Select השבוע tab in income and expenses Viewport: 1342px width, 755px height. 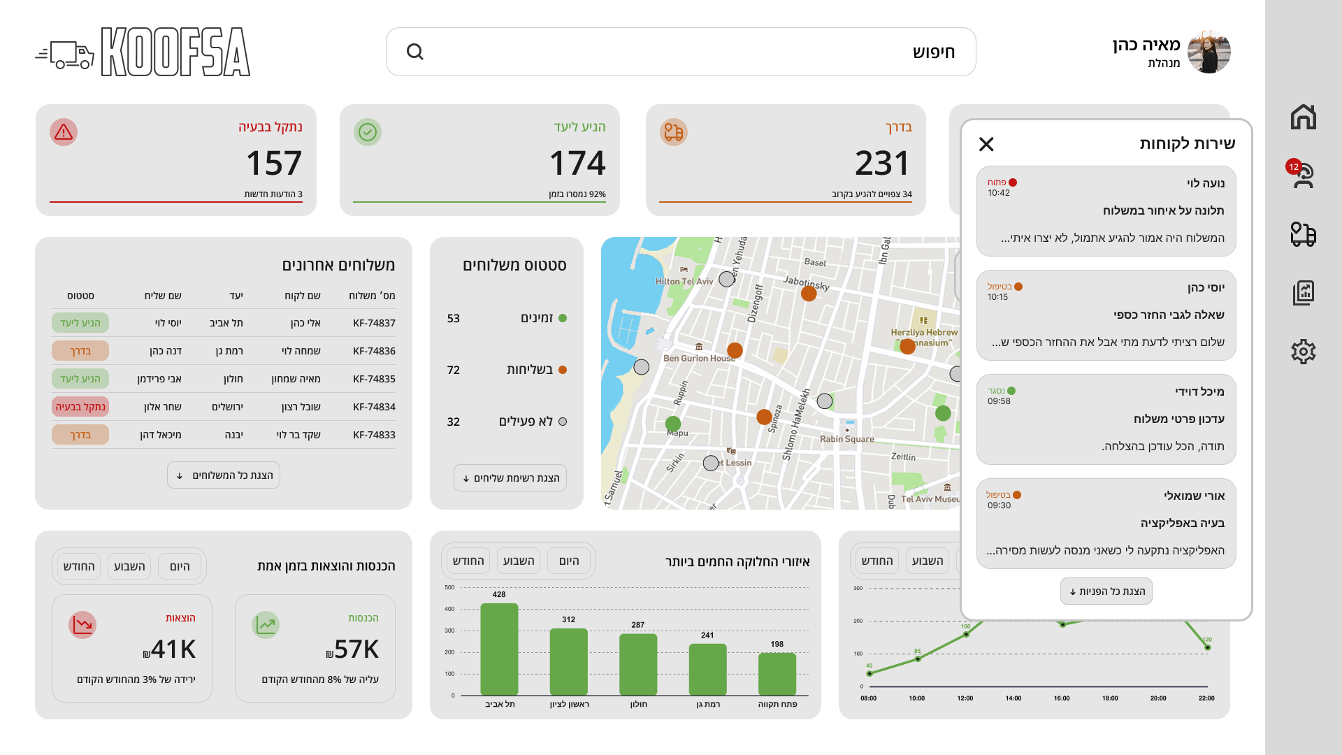[x=129, y=567]
